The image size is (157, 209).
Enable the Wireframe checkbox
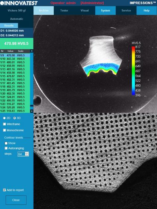[4, 124]
